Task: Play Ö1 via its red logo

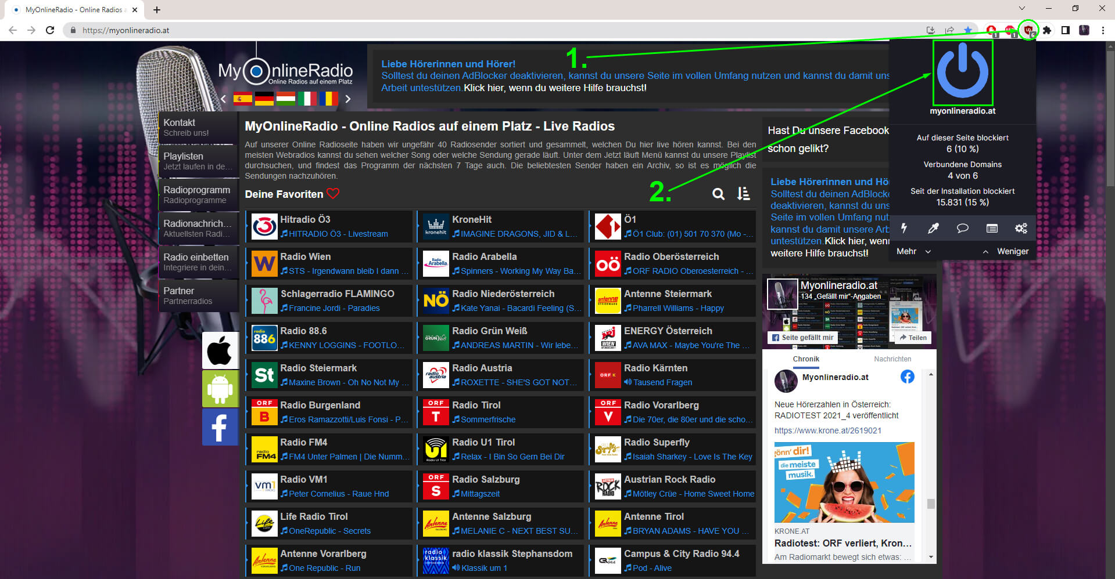Action: [x=608, y=226]
